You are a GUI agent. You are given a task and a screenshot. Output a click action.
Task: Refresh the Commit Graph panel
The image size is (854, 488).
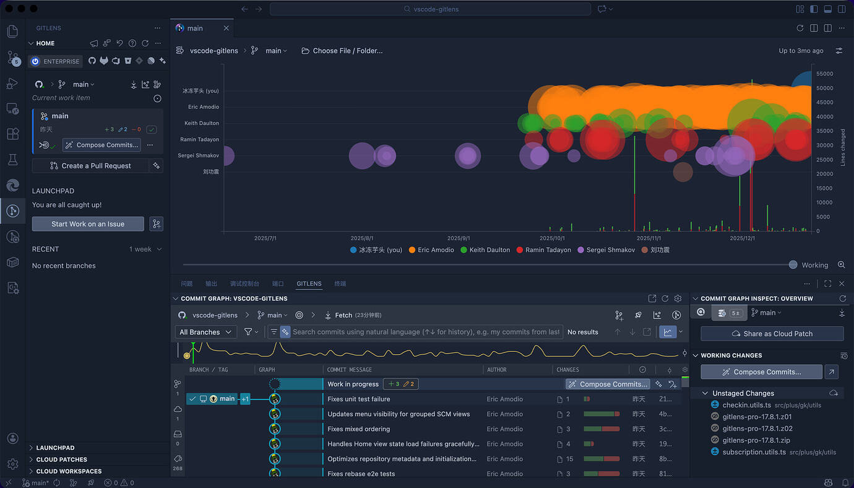tap(665, 298)
